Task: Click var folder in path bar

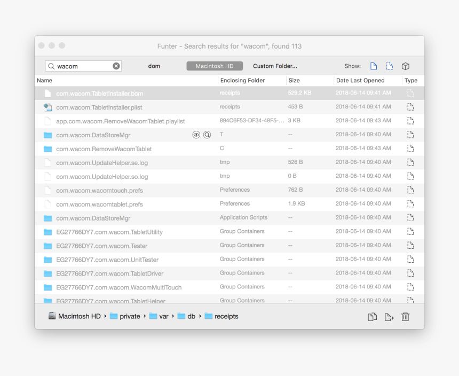Action: (159, 316)
